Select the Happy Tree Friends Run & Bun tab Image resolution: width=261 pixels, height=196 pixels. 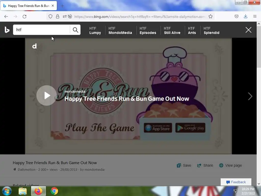[29, 6]
